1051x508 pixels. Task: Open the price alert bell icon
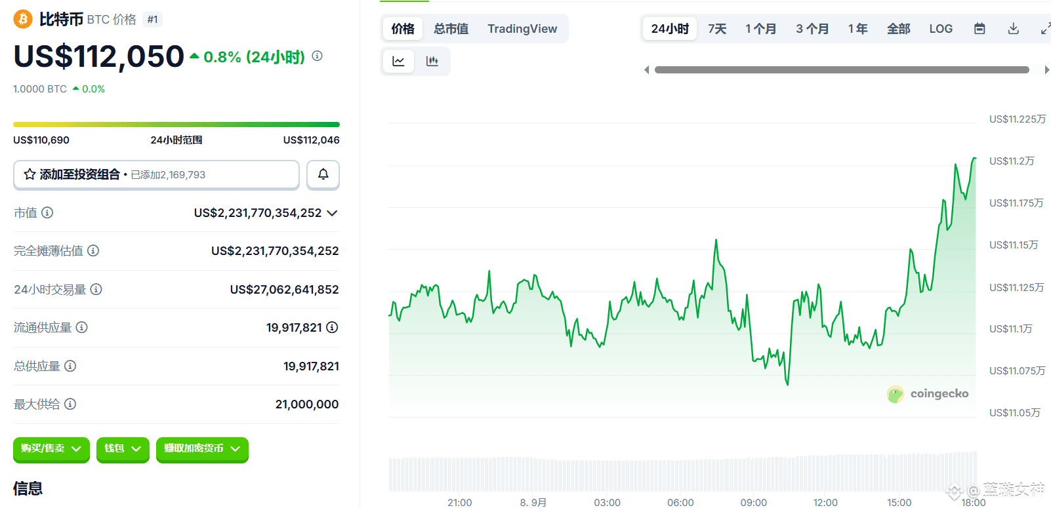(x=323, y=174)
